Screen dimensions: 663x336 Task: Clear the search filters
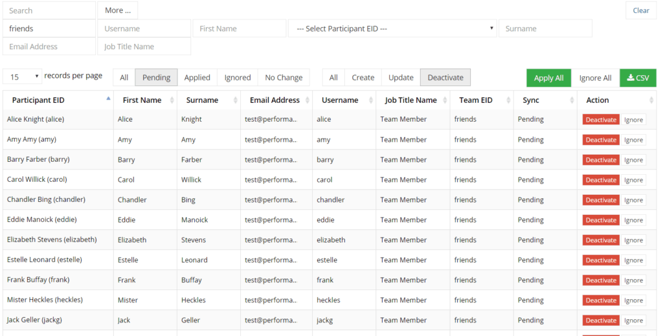click(640, 10)
